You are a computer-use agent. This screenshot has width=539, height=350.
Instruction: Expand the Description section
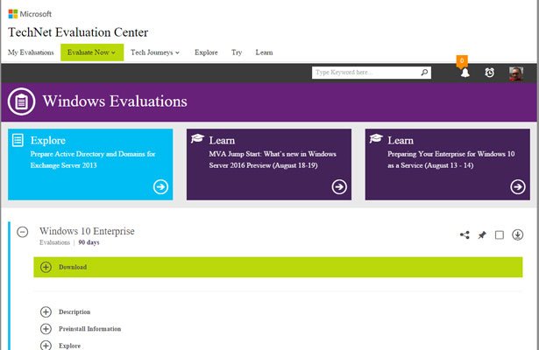pos(46,311)
